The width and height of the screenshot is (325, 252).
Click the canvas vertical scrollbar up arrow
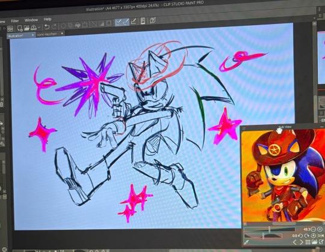[314, 24]
